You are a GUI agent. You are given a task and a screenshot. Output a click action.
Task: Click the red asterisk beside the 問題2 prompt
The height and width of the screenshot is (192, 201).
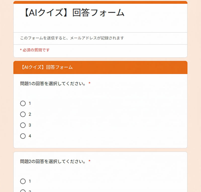(89, 161)
